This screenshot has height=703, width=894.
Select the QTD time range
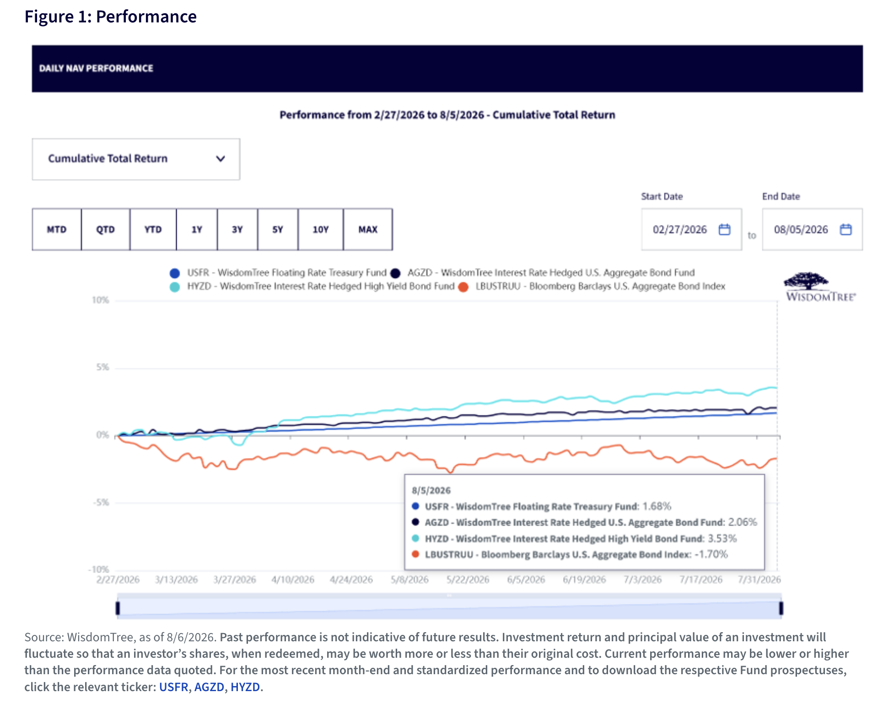tap(106, 229)
